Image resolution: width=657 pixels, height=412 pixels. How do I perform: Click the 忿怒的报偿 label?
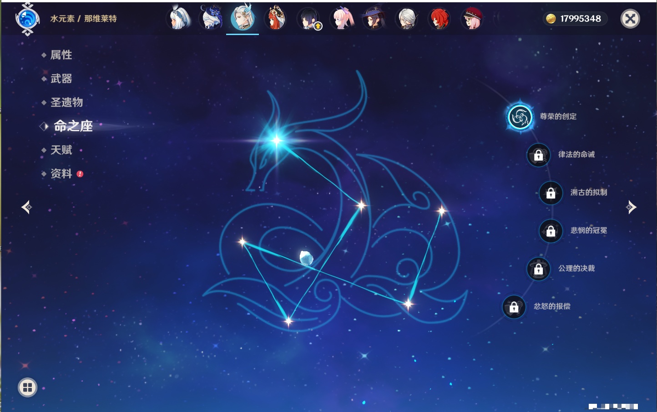552,306
